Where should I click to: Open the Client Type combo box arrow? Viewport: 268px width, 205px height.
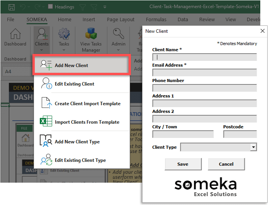point(253,147)
